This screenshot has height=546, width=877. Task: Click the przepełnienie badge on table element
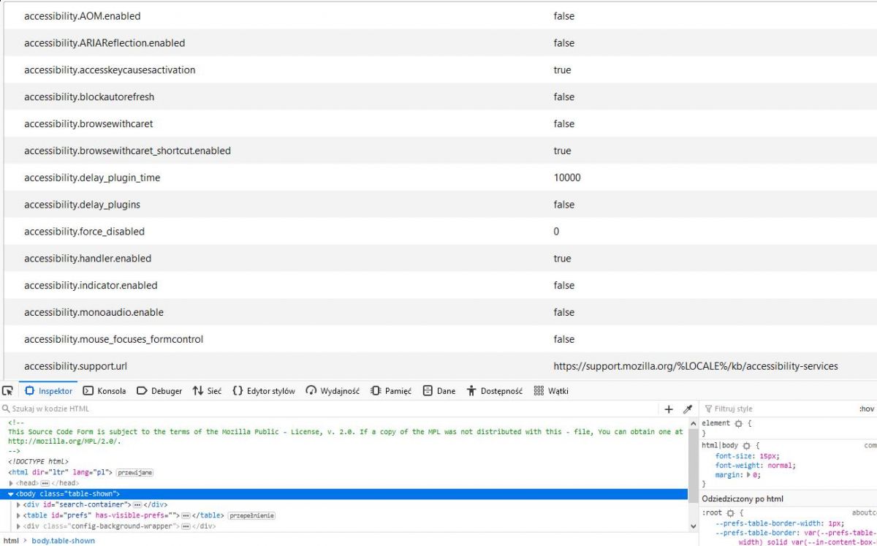coord(251,515)
